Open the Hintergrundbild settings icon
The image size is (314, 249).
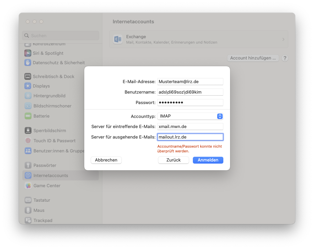click(x=27, y=96)
